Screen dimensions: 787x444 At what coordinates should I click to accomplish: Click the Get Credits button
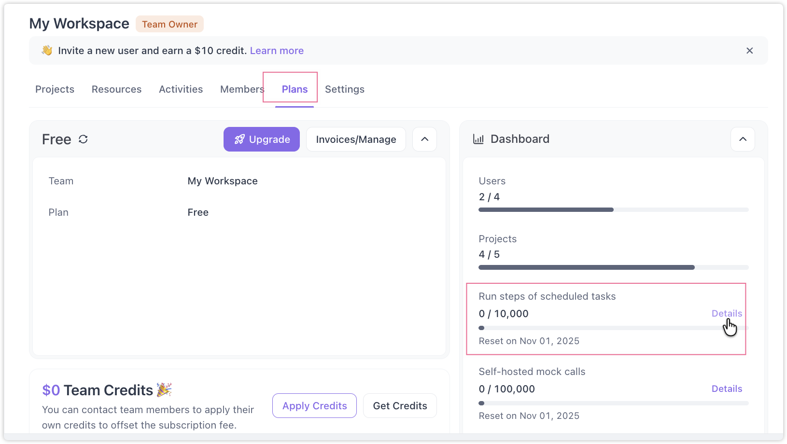tap(400, 406)
